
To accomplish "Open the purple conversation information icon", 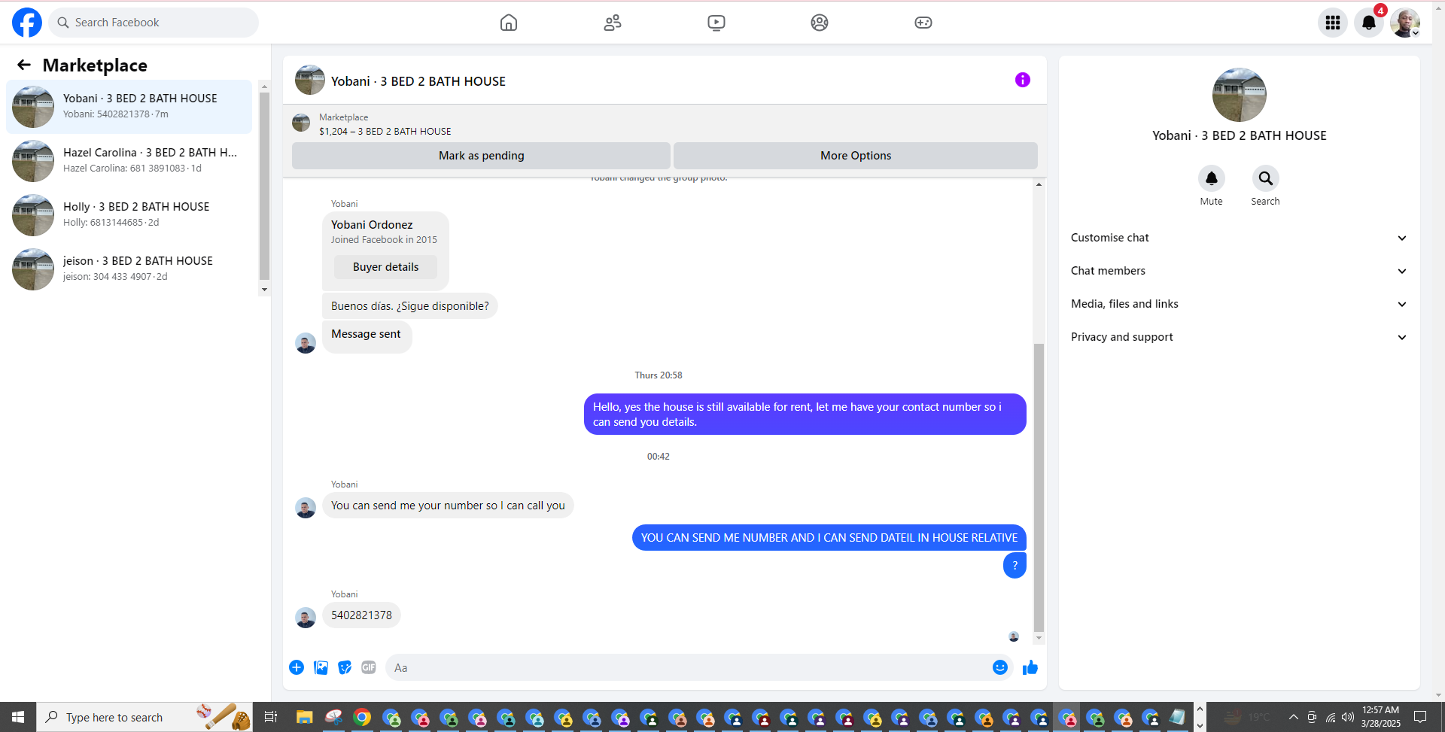I will coord(1022,80).
